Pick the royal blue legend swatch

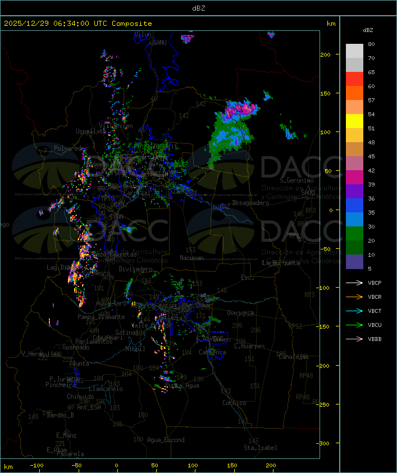(354, 206)
